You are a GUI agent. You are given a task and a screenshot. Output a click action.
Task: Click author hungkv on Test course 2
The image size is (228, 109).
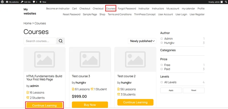click(x=126, y=83)
